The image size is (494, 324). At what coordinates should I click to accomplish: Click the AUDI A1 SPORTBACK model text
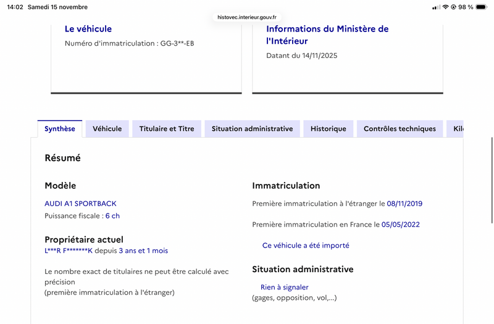[x=80, y=204]
